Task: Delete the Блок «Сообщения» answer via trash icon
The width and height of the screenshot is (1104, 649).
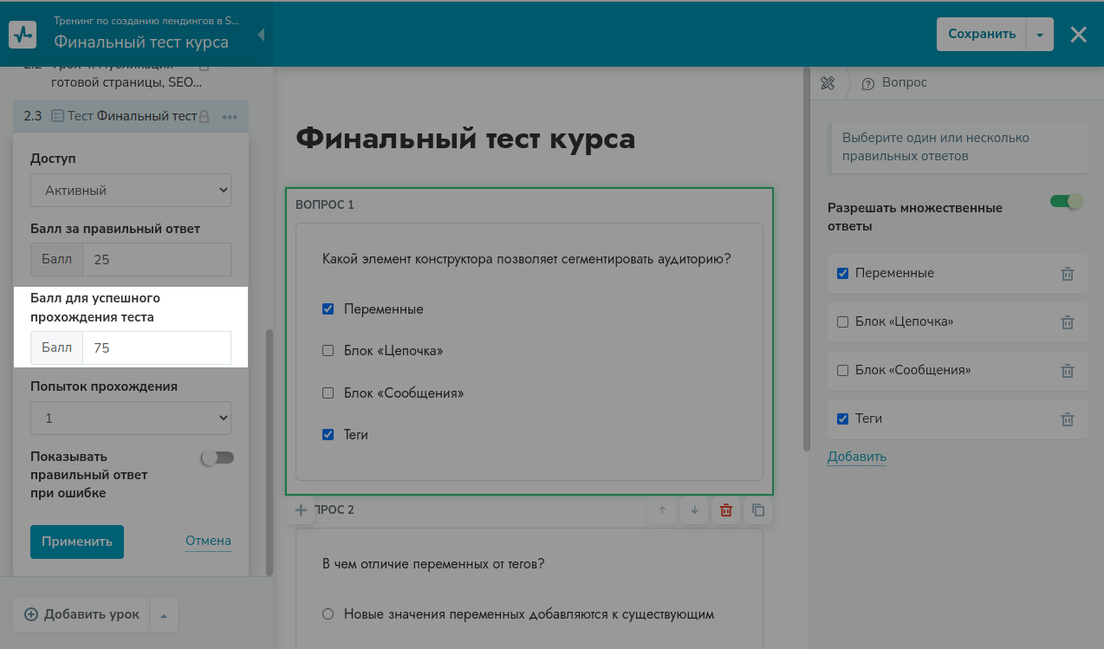Action: 1068,371
